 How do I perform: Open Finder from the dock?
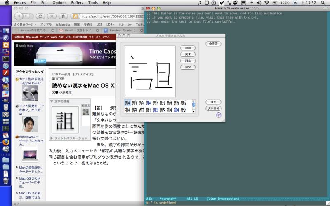[x=6, y=30]
